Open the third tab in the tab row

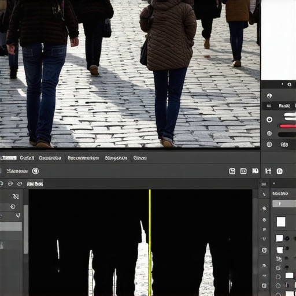coord(50,158)
